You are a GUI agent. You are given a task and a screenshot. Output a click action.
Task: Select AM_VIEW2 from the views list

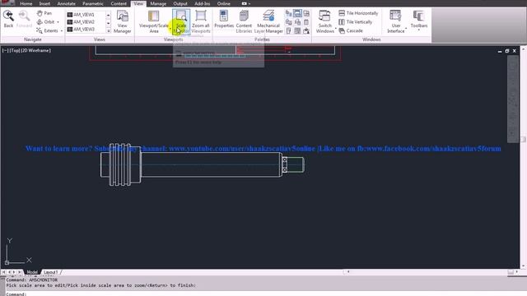[x=81, y=22]
